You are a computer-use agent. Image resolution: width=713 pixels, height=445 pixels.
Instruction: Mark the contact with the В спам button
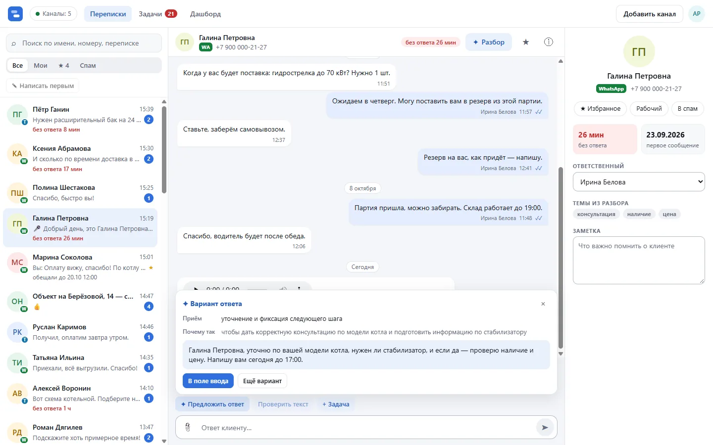687,109
